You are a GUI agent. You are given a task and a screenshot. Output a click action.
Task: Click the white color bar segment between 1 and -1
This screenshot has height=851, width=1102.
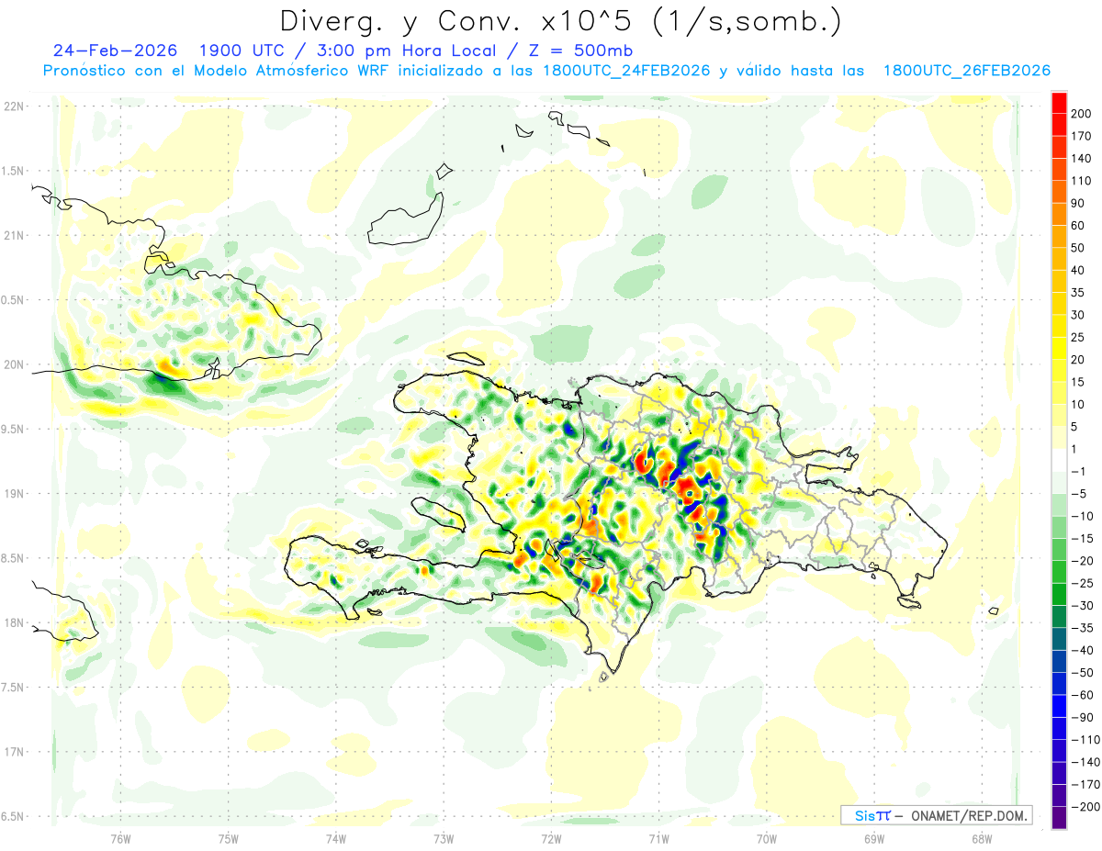1059,459
